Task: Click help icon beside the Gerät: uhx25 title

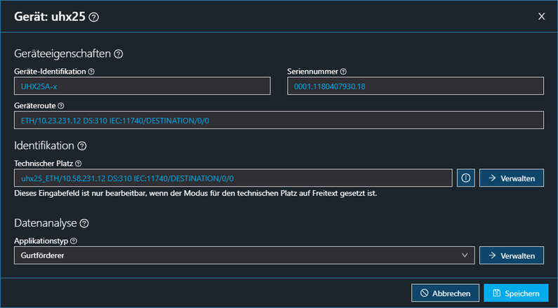Action: (x=94, y=17)
